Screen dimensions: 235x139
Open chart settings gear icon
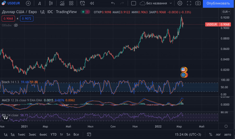[180, 3]
